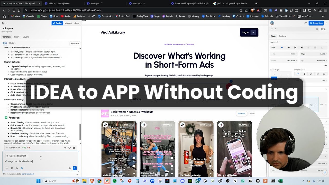329x185 pixels.
Task: Click Brave Shields lion icon in address bar
Action: coord(252,10)
